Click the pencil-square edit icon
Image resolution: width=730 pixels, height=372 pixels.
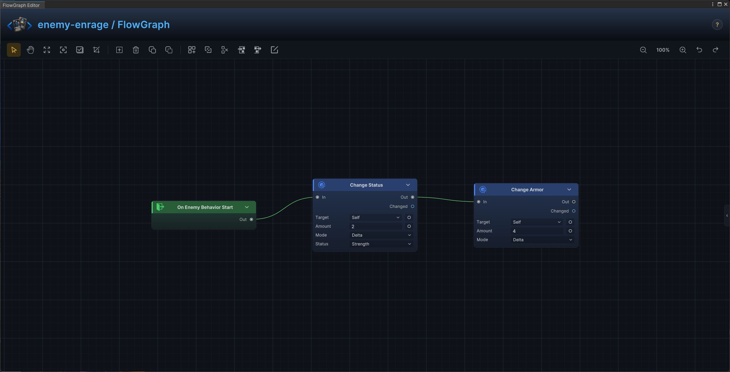[274, 50]
